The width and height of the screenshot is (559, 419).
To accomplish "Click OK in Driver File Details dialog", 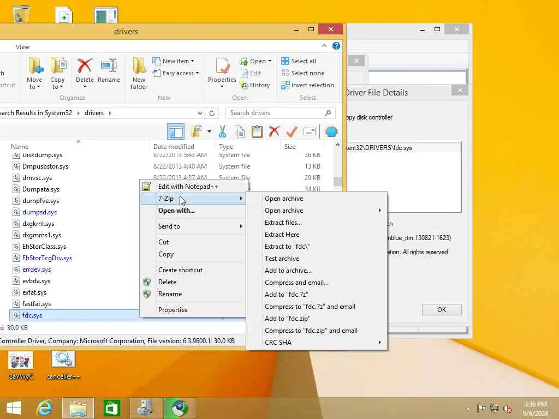I will click(442, 310).
